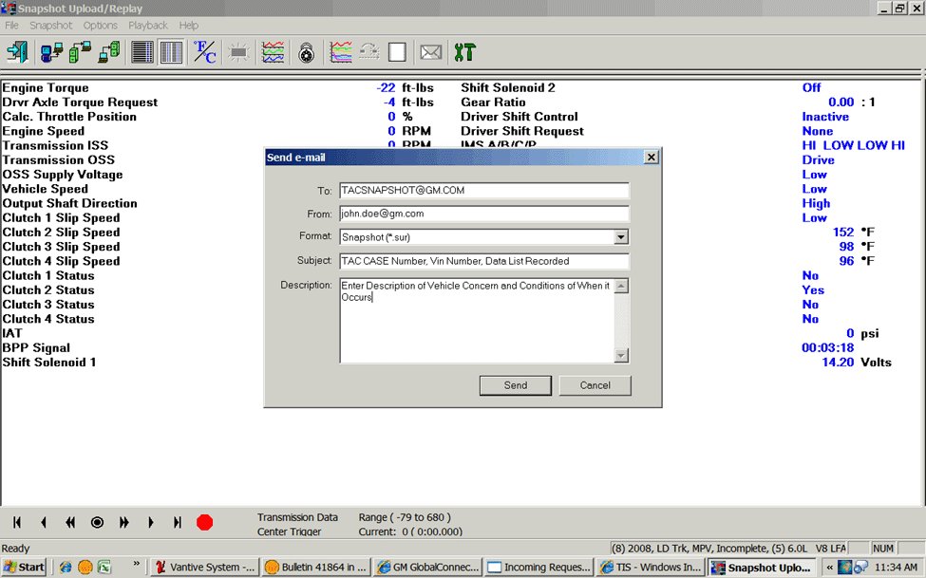This screenshot has height=578, width=926.
Task: Jump to first frame of snapshot
Action: pyautogui.click(x=17, y=522)
